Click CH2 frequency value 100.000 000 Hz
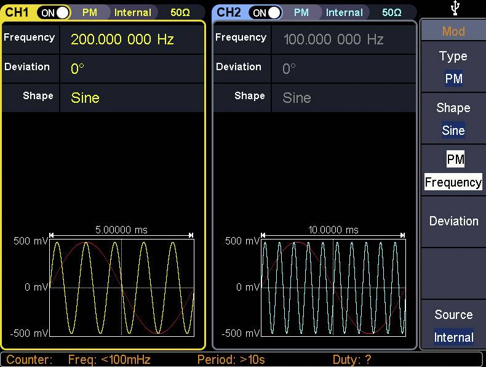 [x=333, y=39]
